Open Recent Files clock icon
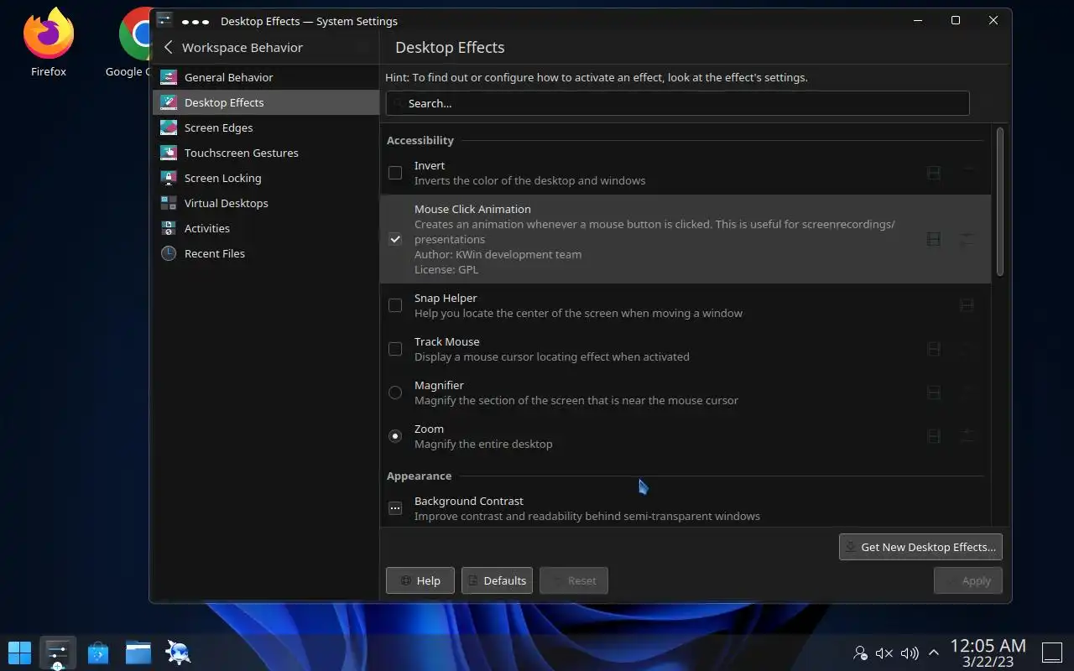The width and height of the screenshot is (1074, 671). pos(169,253)
